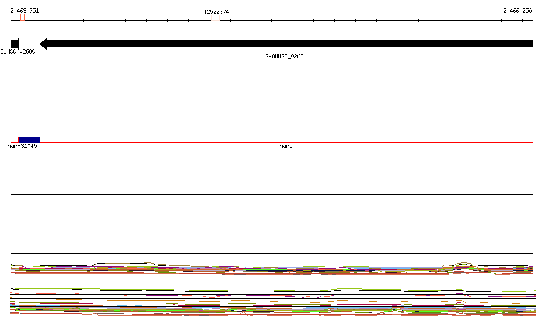Click the small red marker near 2 463 751
544x324 pixels.
tap(22, 17)
